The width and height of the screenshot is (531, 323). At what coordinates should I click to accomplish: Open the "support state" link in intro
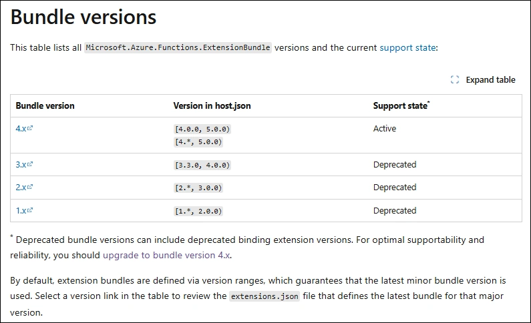click(x=407, y=48)
